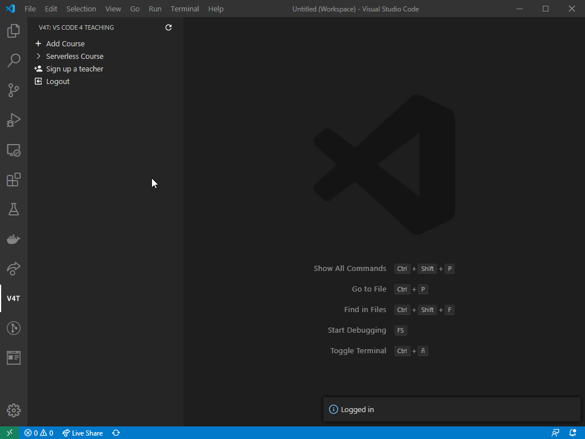Click the Show All Commands hint text
Image resolution: width=585 pixels, height=439 pixels.
click(350, 269)
